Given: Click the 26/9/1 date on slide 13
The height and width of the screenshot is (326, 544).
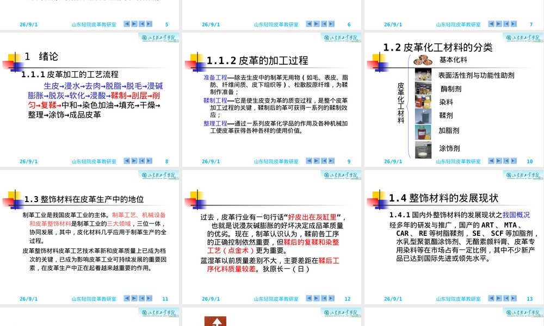Looking at the screenshot, I should click(393, 299).
